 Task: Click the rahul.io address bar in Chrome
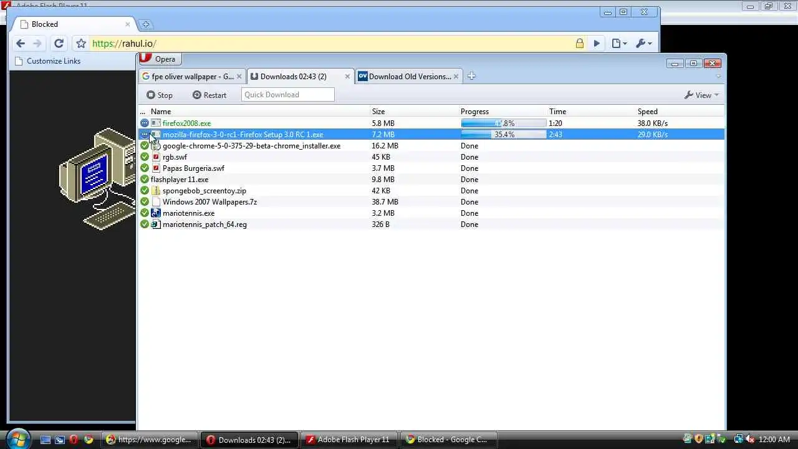coord(330,43)
